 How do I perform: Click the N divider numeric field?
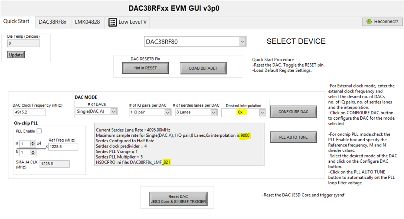point(25,152)
